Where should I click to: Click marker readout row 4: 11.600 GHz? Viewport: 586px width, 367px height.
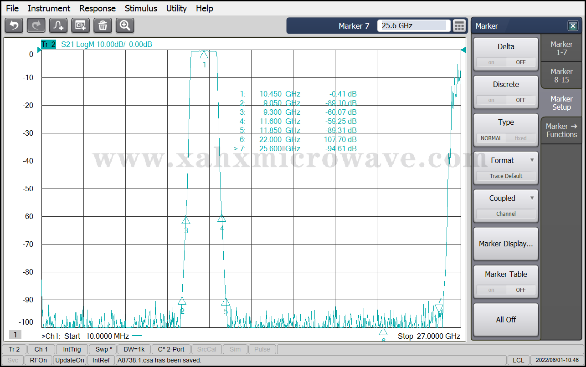point(298,121)
